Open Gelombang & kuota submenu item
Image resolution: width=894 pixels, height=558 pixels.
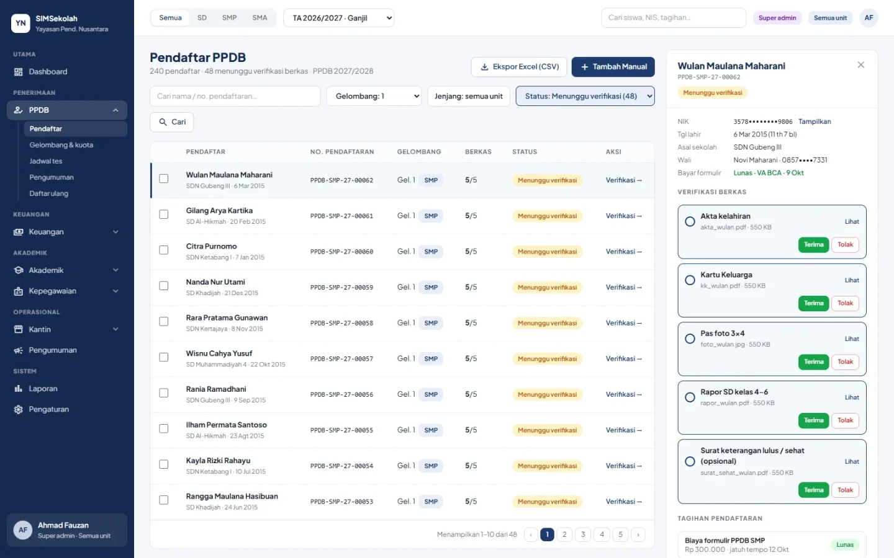pyautogui.click(x=61, y=145)
